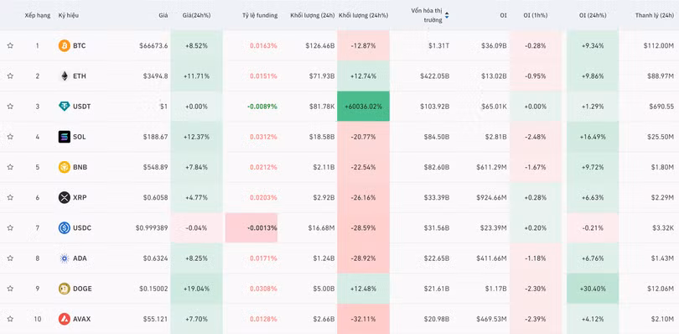Click the Solana logo icon
This screenshot has width=679, height=334.
pyautogui.click(x=64, y=137)
